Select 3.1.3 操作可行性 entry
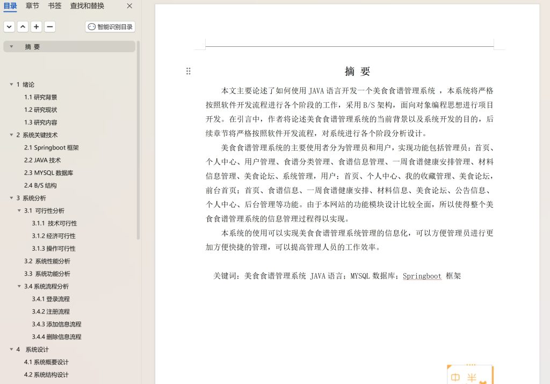 tap(54, 248)
